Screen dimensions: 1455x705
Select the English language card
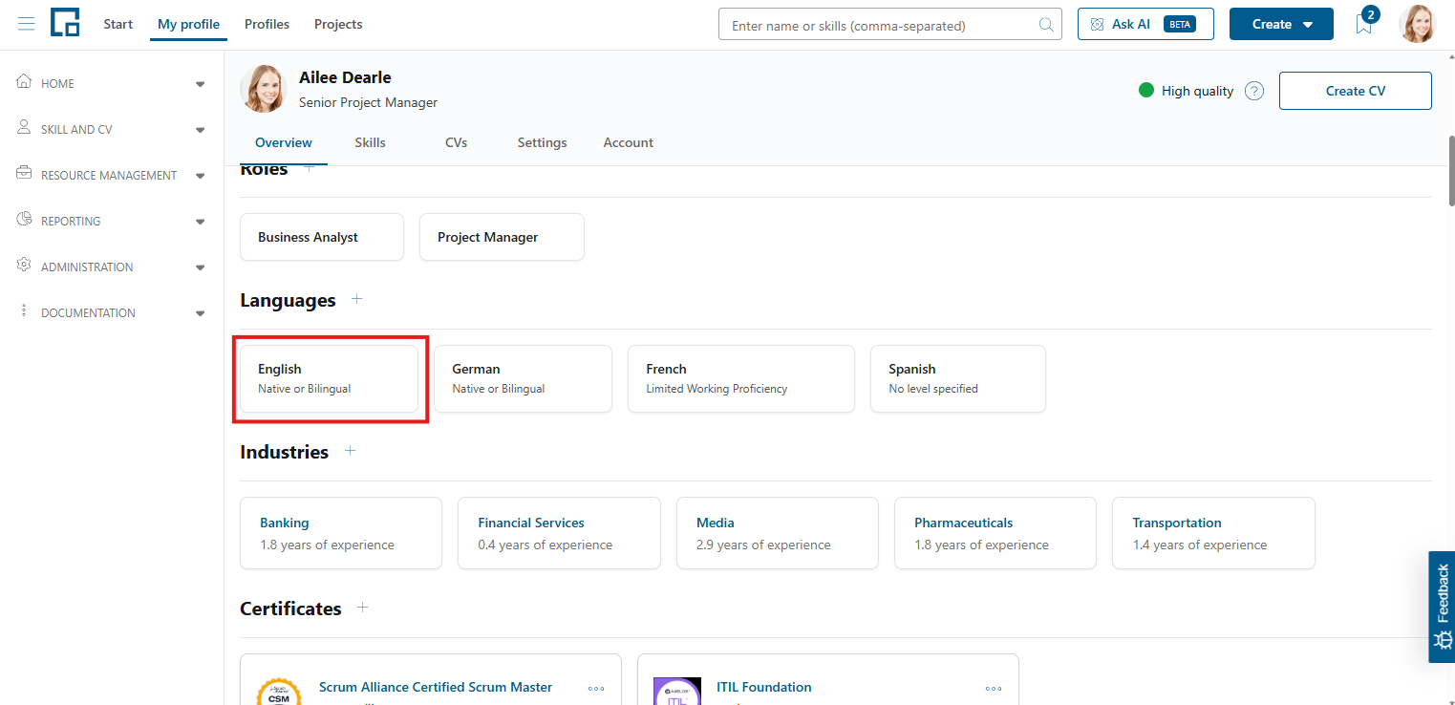click(x=329, y=378)
